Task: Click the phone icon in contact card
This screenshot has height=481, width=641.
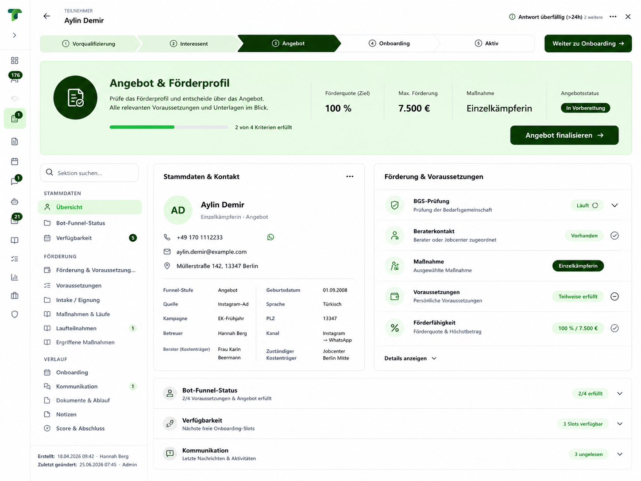Action: (167, 237)
